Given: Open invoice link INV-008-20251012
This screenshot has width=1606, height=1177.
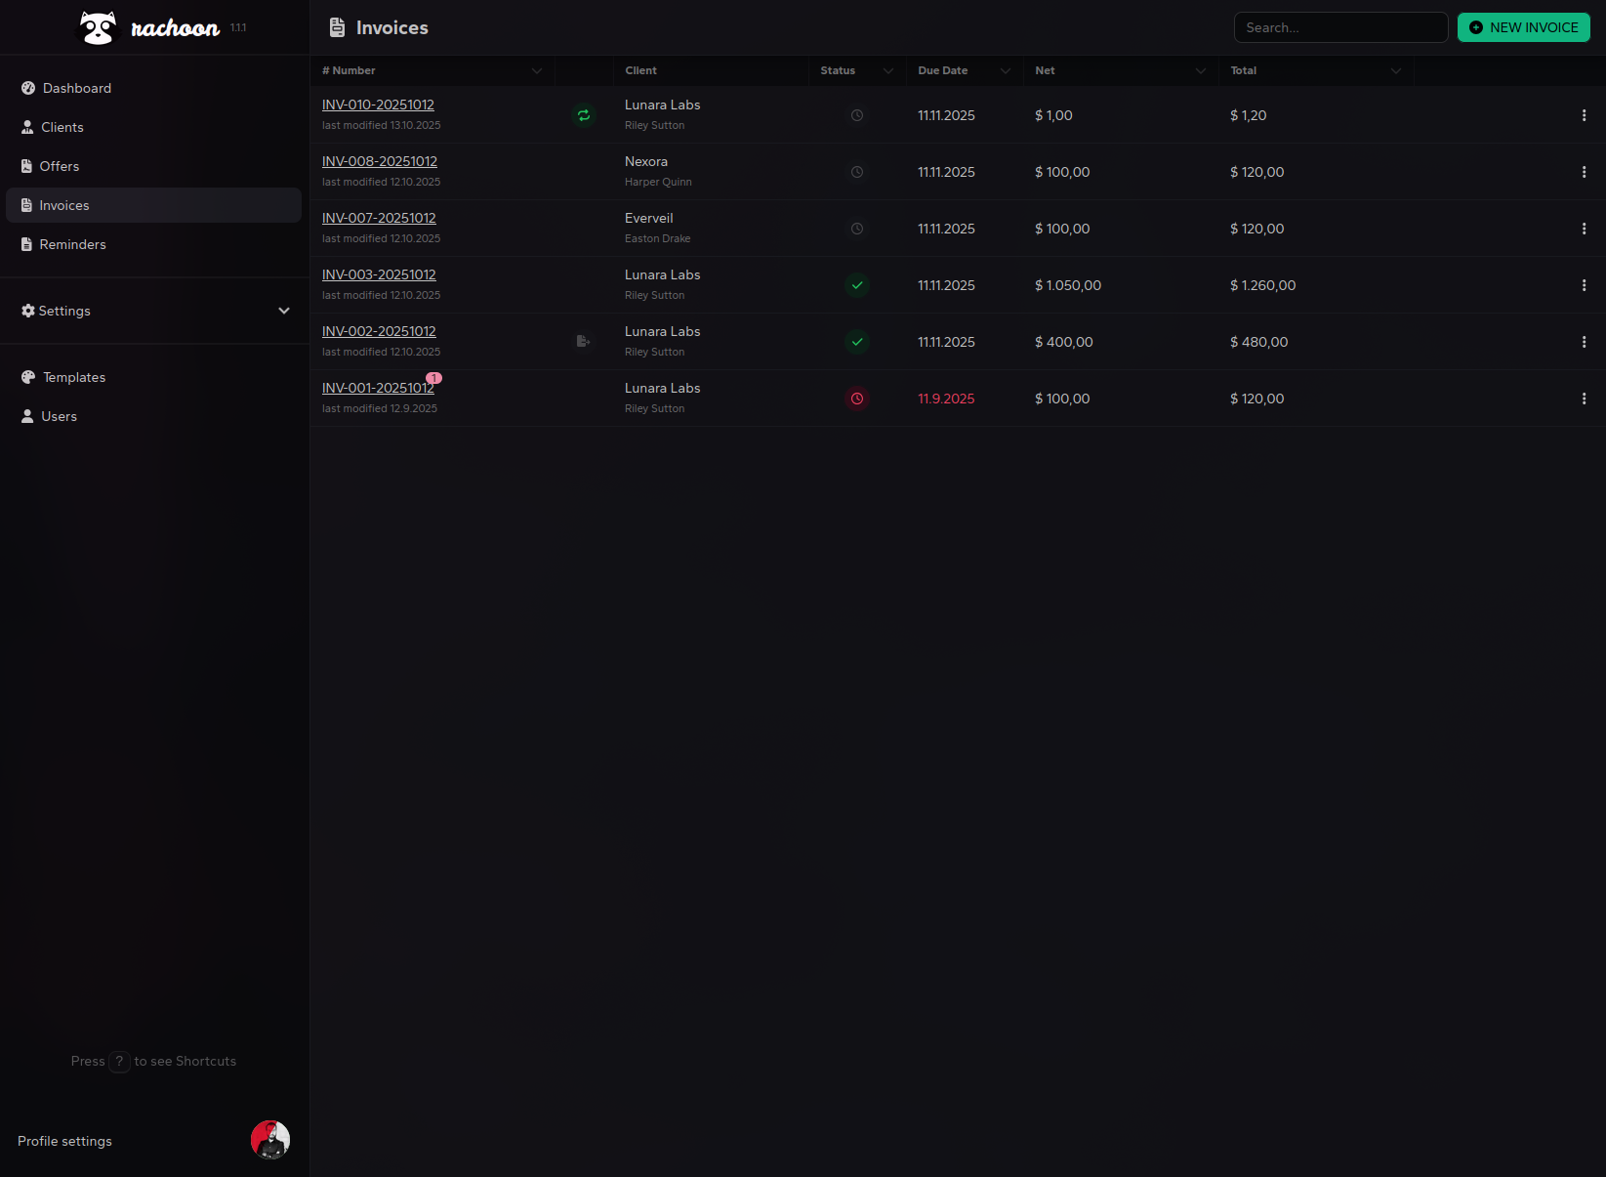Looking at the screenshot, I should (379, 161).
